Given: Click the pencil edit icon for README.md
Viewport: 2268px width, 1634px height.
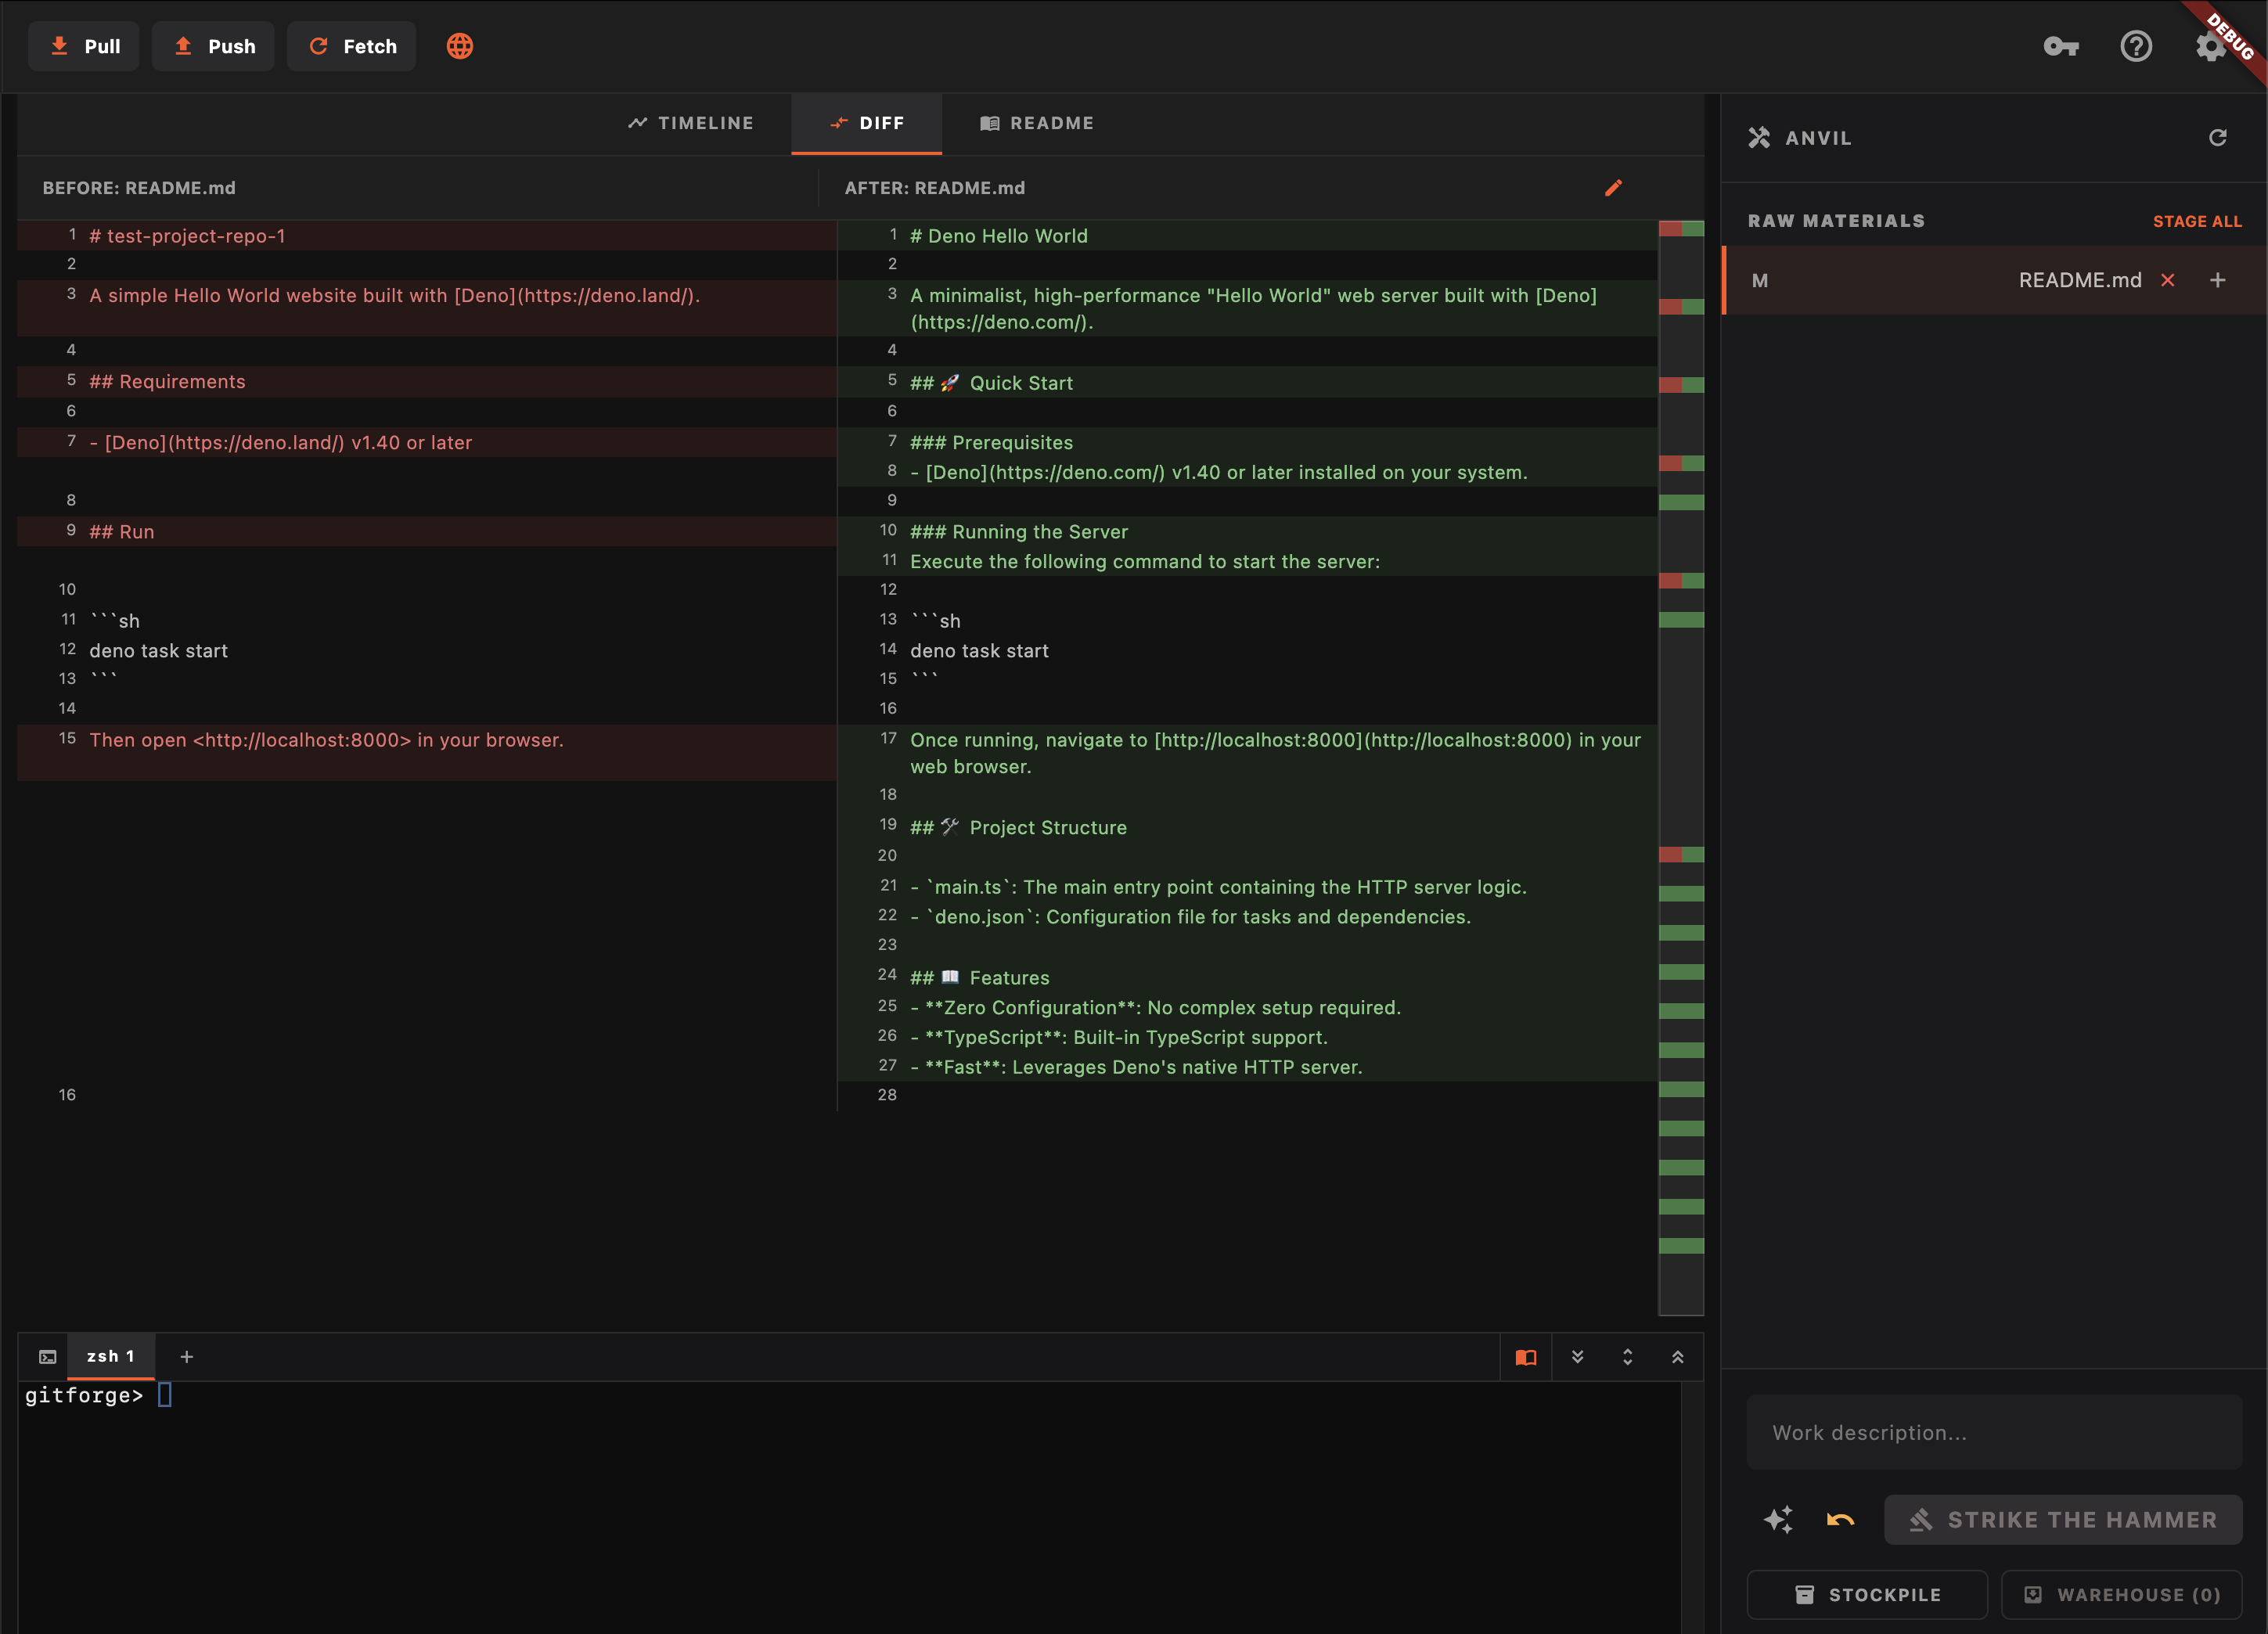Looking at the screenshot, I should pos(1613,188).
